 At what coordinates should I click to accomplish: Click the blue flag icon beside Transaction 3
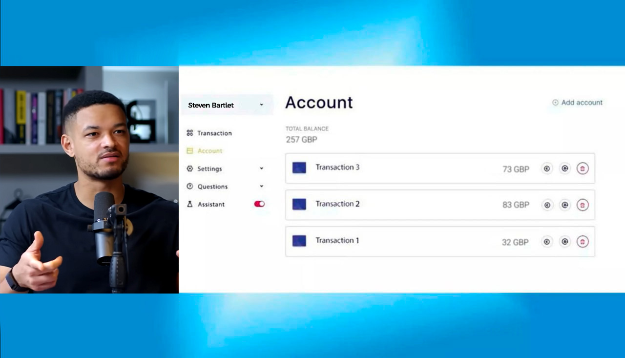coord(299,168)
